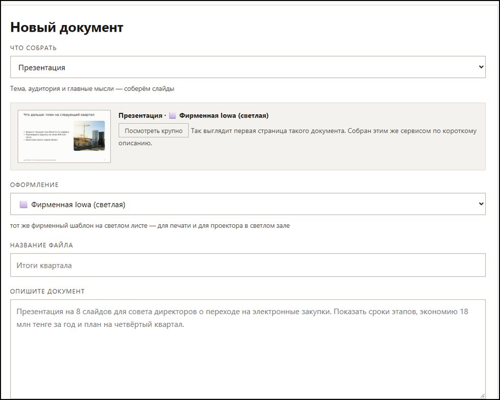
Task: Click the «Новый документ» heading
Action: [67, 27]
